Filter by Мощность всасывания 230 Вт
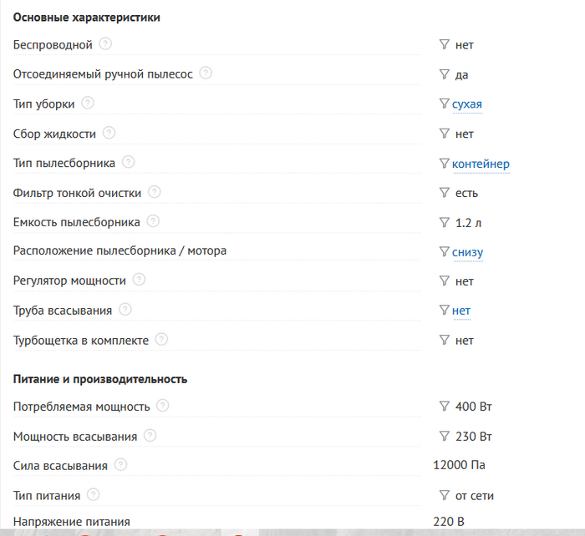This screenshot has height=536, width=585. (445, 436)
